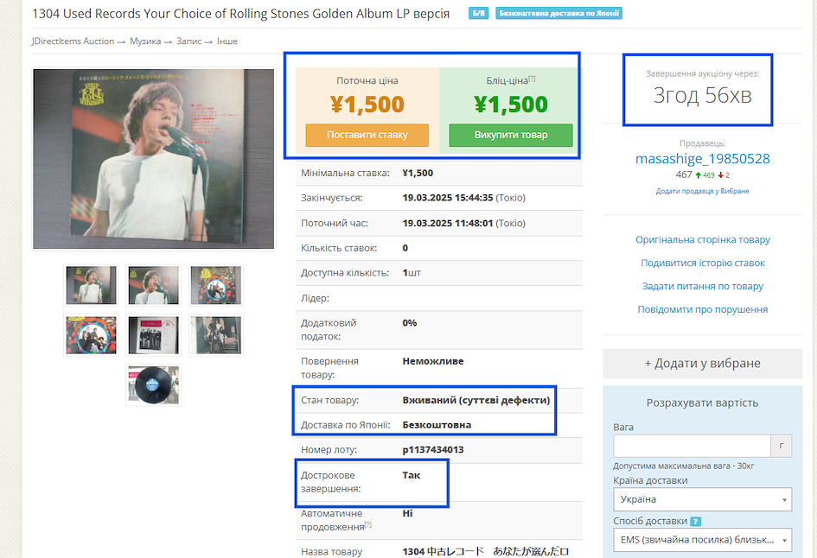Screen dimensions: 817x558
Task: Select the vinyl disc thumbnail
Action: (x=154, y=385)
